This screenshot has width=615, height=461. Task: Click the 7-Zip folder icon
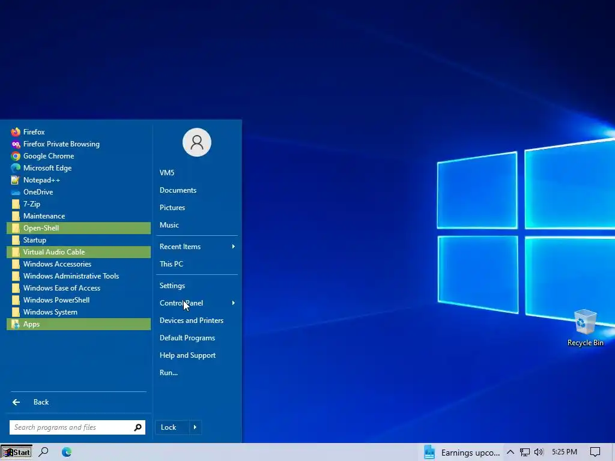16,204
